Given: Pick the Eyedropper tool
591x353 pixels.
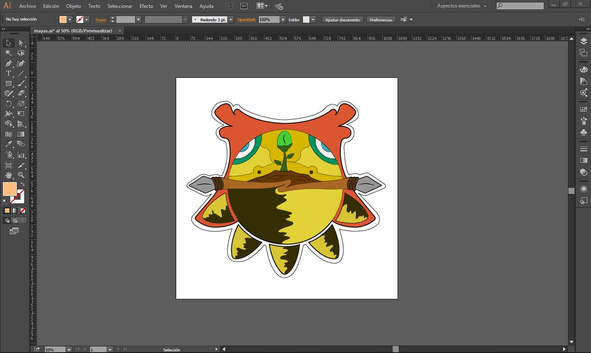Looking at the screenshot, I should pos(8,144).
